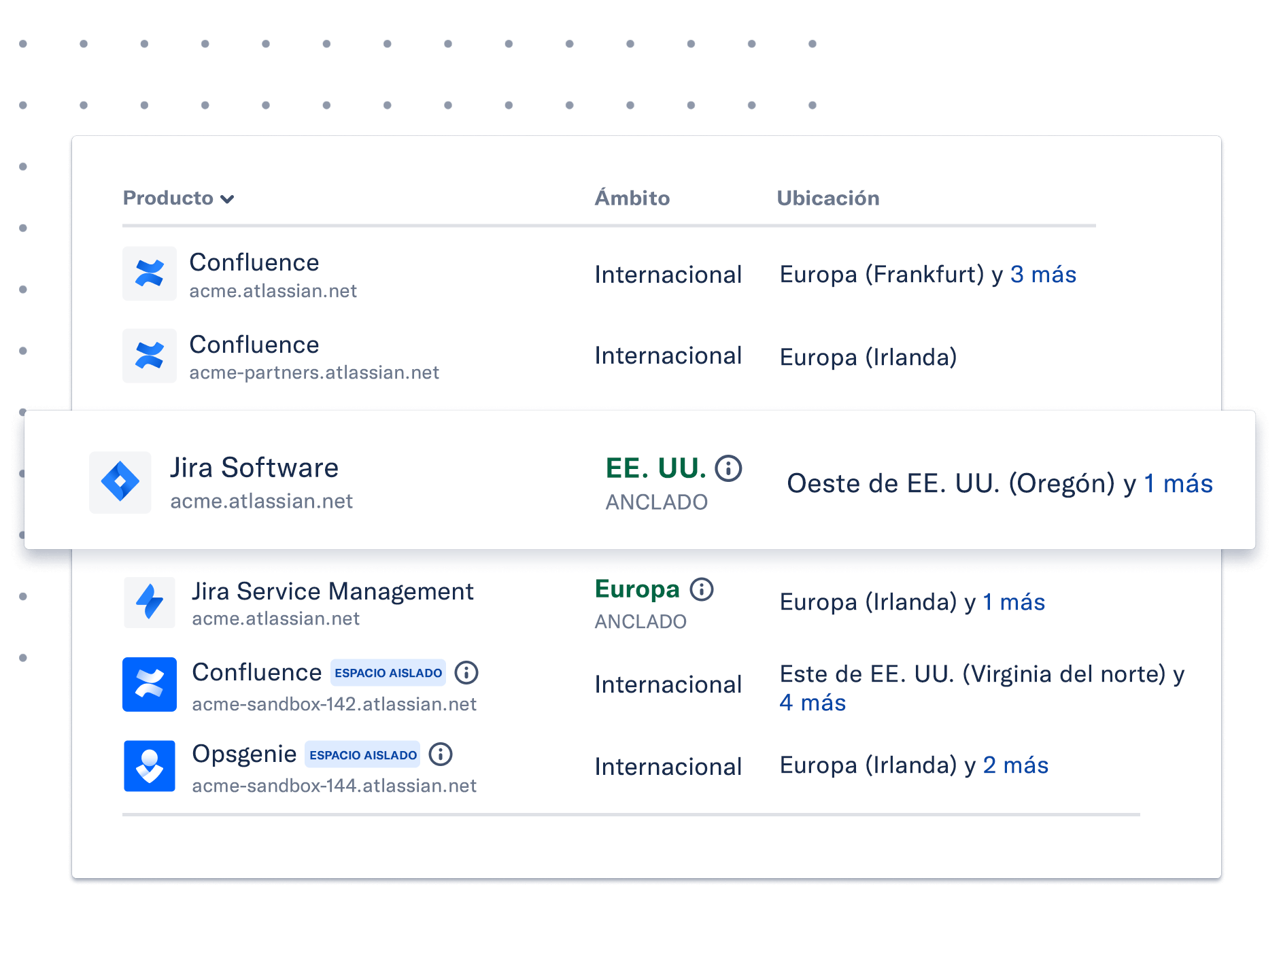Open the "2 más" Opsgenie locations
The height and width of the screenshot is (955, 1281).
(1016, 765)
